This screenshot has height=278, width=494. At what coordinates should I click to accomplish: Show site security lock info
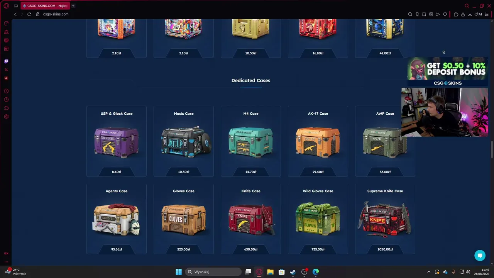pos(37,14)
